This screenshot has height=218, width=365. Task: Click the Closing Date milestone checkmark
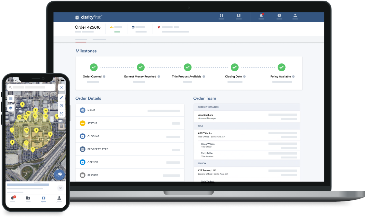pyautogui.click(x=235, y=67)
